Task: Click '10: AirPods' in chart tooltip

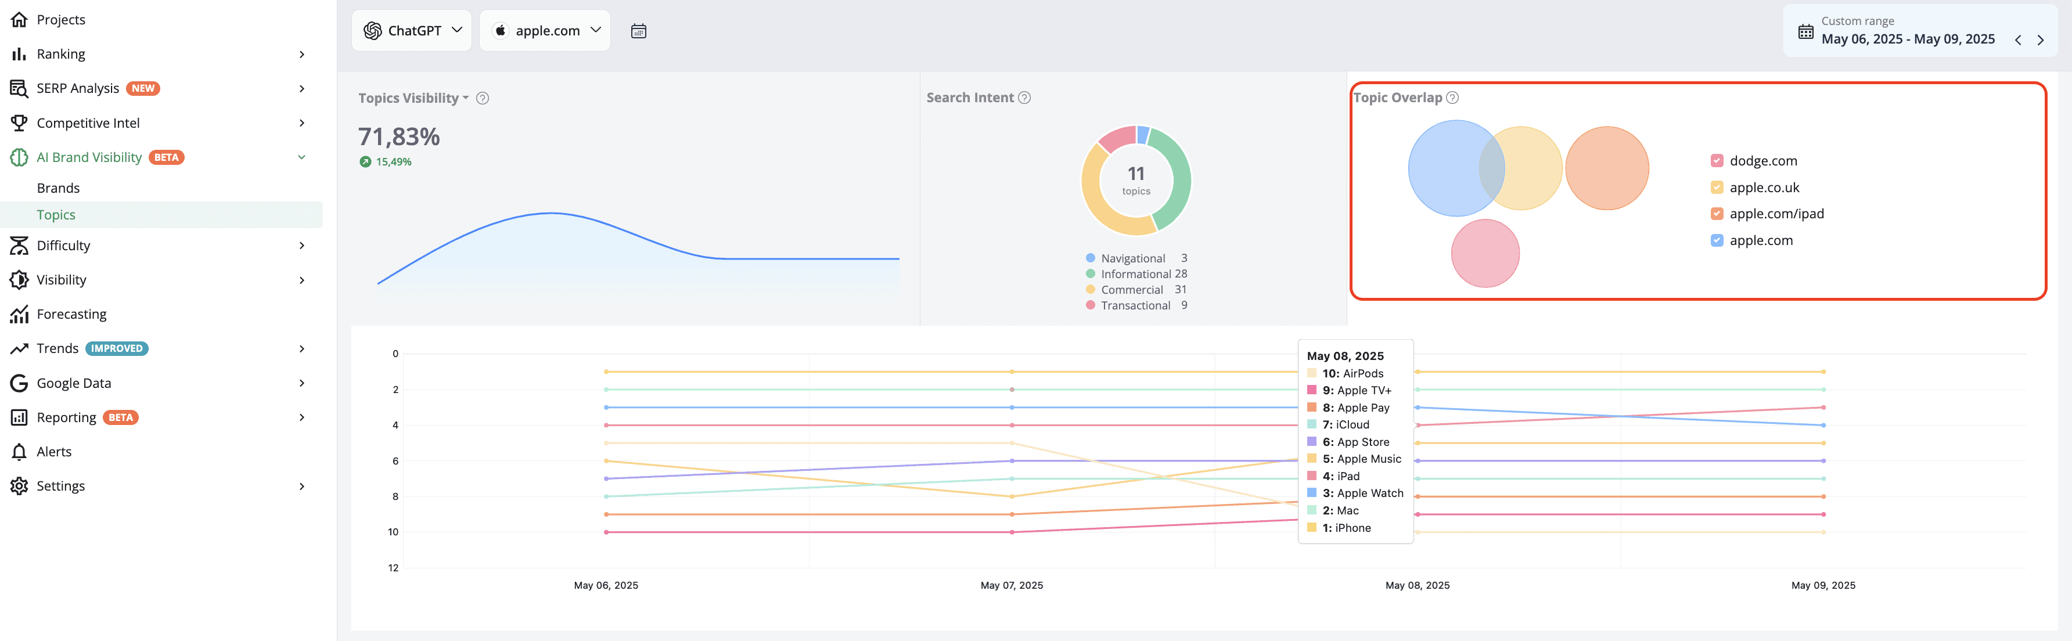Action: pos(1353,373)
